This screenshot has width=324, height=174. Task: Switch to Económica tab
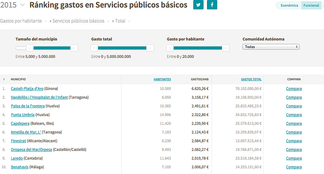(x=289, y=5)
